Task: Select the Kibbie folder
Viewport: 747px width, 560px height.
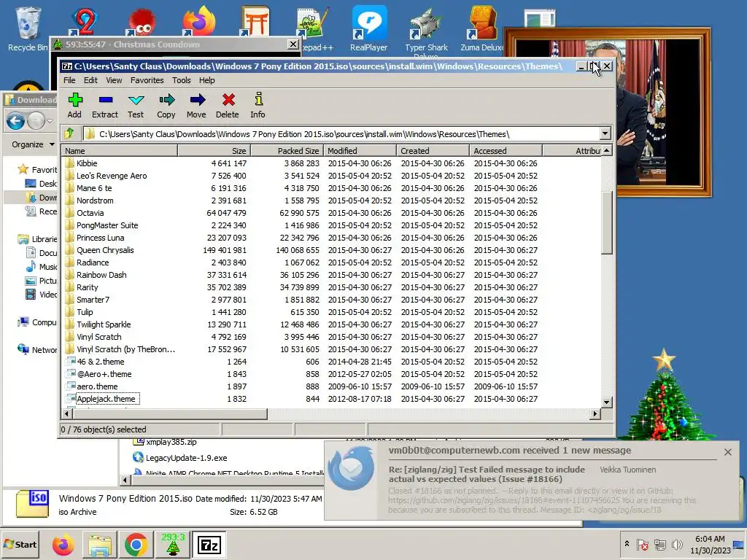Action: tap(87, 163)
